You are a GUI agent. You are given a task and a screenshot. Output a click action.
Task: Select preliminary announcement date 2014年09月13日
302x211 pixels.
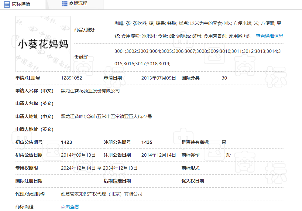click(x=78, y=155)
